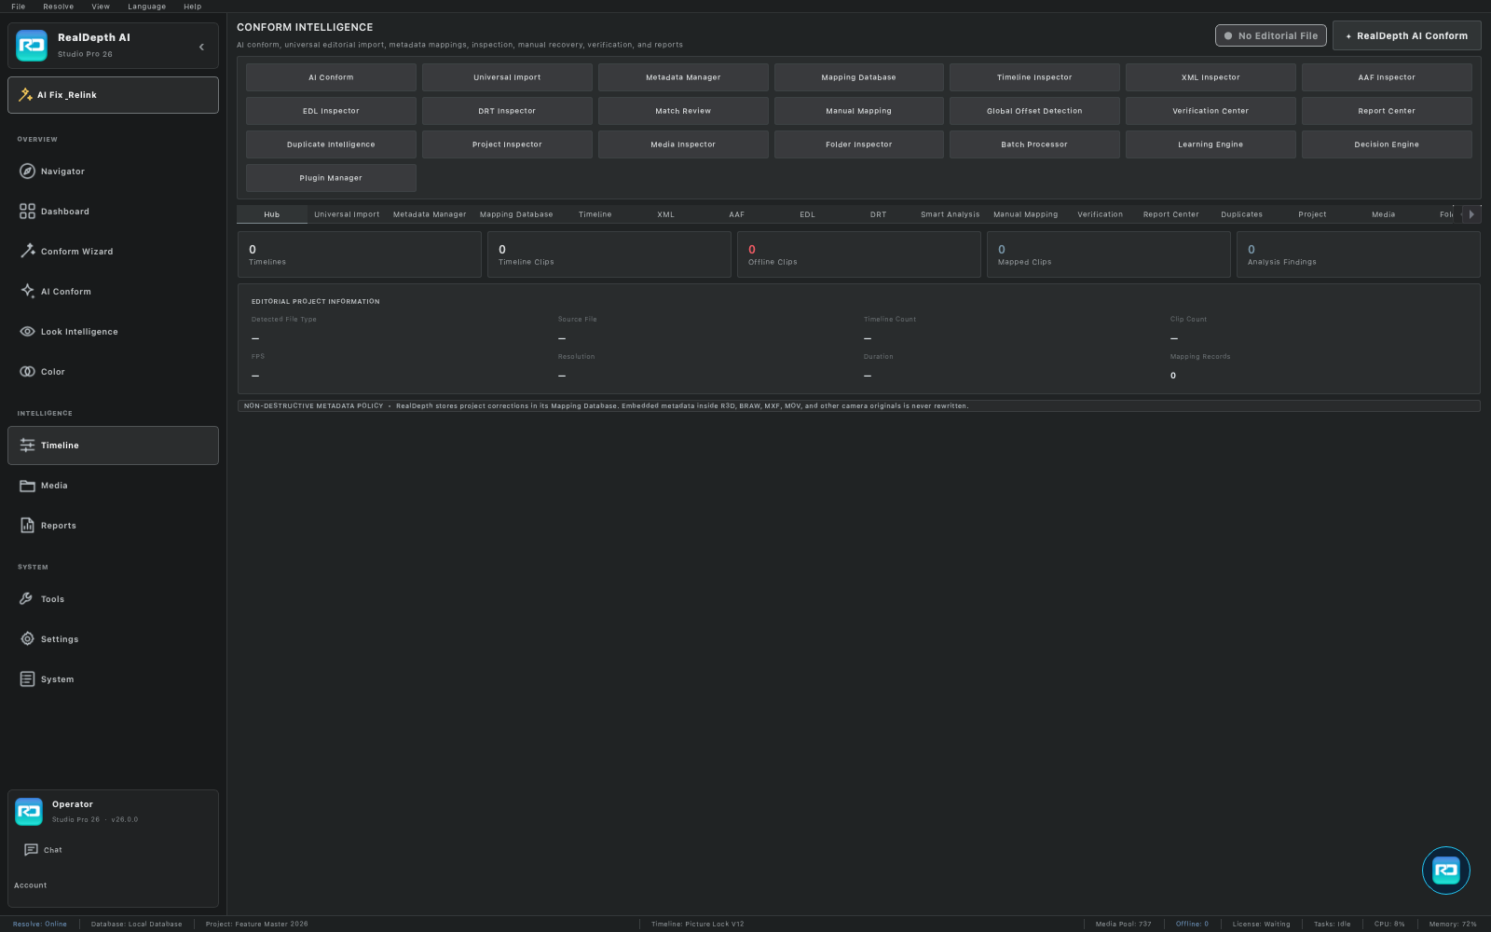1491x932 pixels.
Task: Switch to the EDL tab
Action: 807,214
